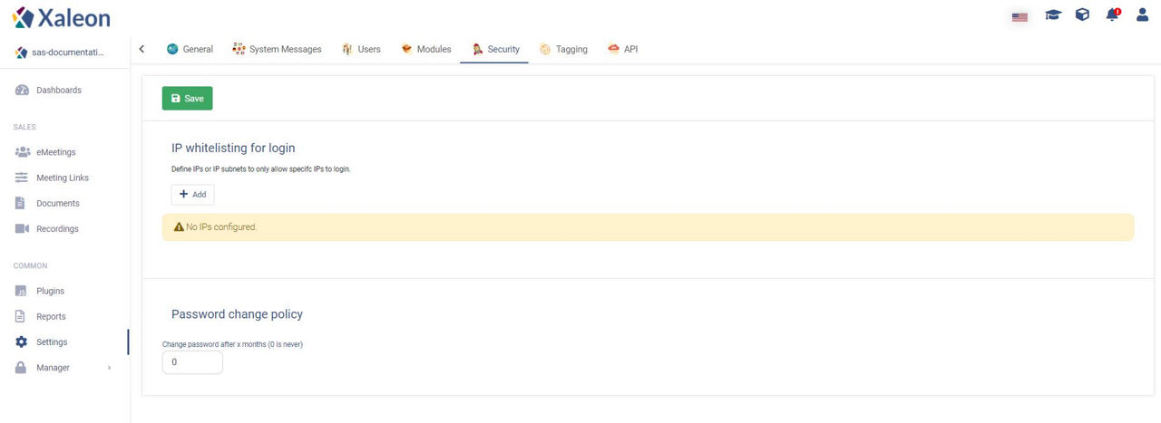Click the graduation cap academy icon
The image size is (1161, 423).
(x=1052, y=15)
